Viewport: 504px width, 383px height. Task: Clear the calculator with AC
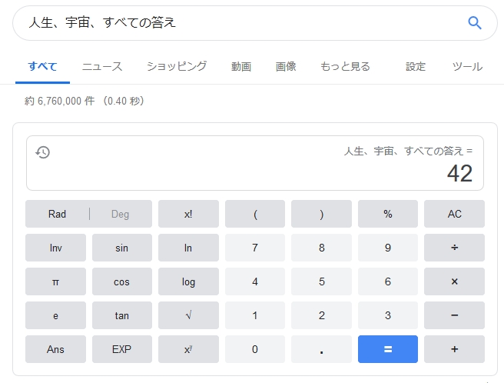[x=455, y=214]
